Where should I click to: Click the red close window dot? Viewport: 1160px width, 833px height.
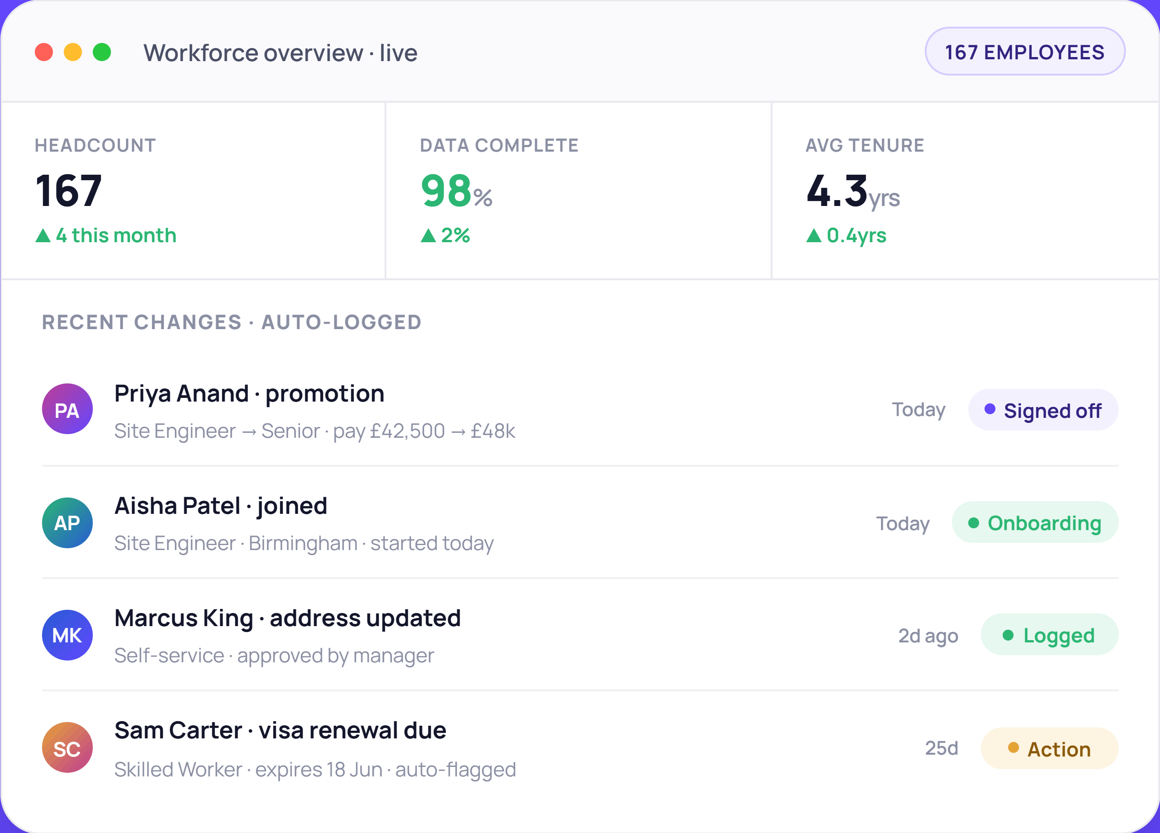[x=44, y=52]
